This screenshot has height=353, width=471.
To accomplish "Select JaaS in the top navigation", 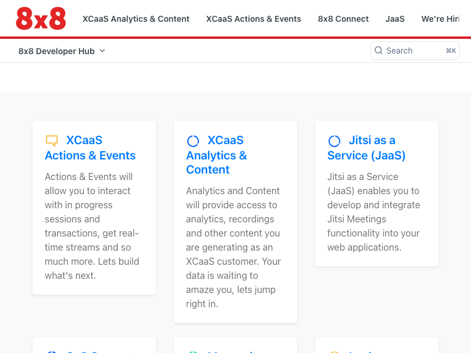I will (394, 19).
